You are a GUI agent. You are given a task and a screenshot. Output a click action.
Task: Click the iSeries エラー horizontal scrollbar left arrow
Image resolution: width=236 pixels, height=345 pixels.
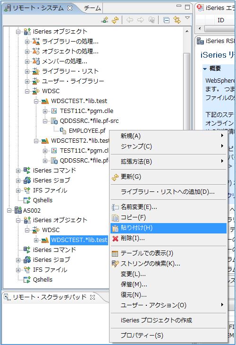pyautogui.click(x=200, y=28)
